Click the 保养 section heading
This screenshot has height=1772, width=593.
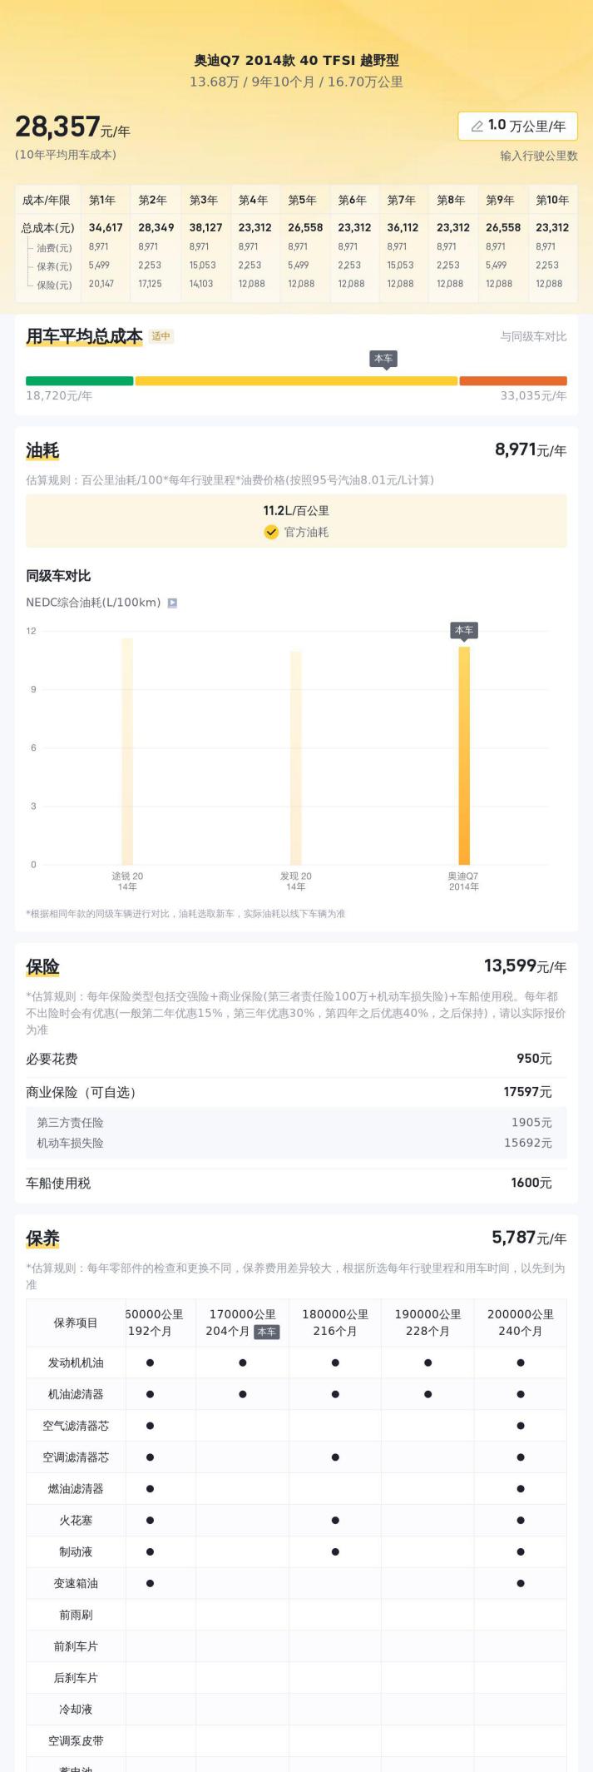[x=42, y=1238]
